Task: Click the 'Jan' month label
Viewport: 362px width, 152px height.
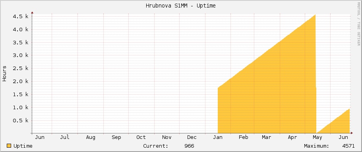Action: 218,137
